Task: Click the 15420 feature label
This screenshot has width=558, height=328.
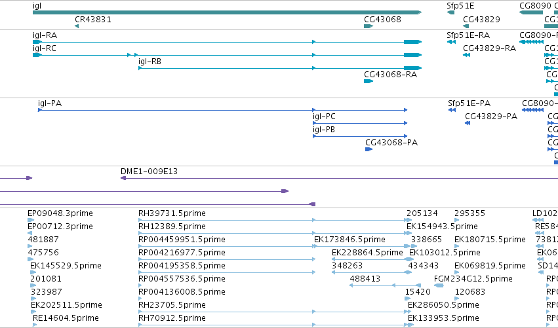Action: click(418, 292)
